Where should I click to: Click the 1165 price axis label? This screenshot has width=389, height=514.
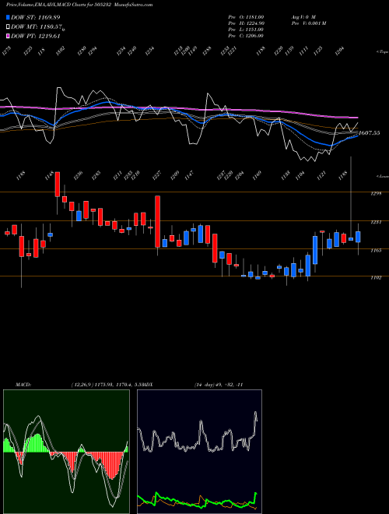tap(376, 250)
